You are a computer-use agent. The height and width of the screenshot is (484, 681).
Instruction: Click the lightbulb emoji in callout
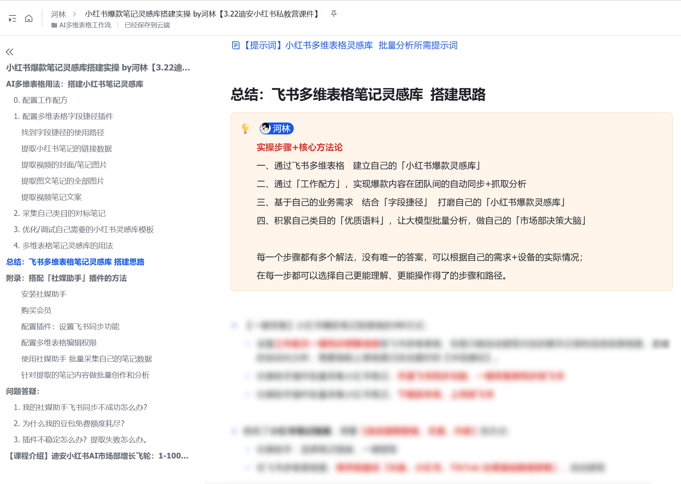point(245,128)
